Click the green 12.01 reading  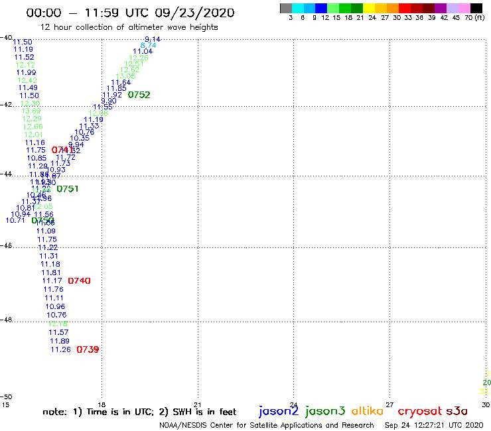pyautogui.click(x=33, y=135)
